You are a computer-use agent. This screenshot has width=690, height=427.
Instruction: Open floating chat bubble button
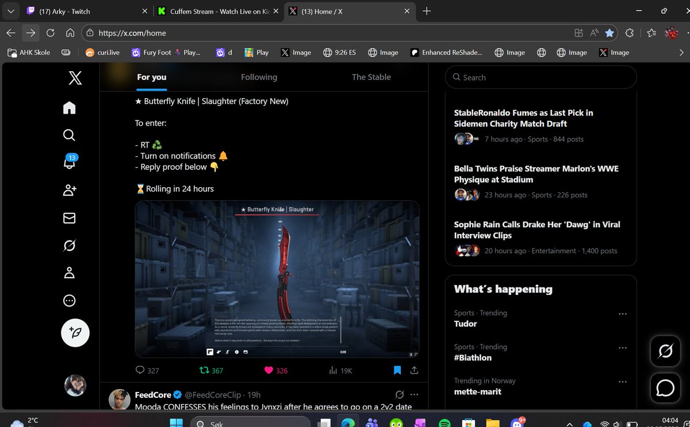click(665, 387)
